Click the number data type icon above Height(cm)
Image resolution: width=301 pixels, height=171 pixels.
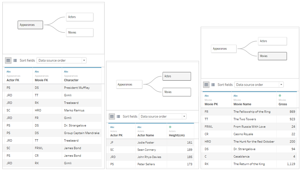pyautogui.click(x=170, y=127)
